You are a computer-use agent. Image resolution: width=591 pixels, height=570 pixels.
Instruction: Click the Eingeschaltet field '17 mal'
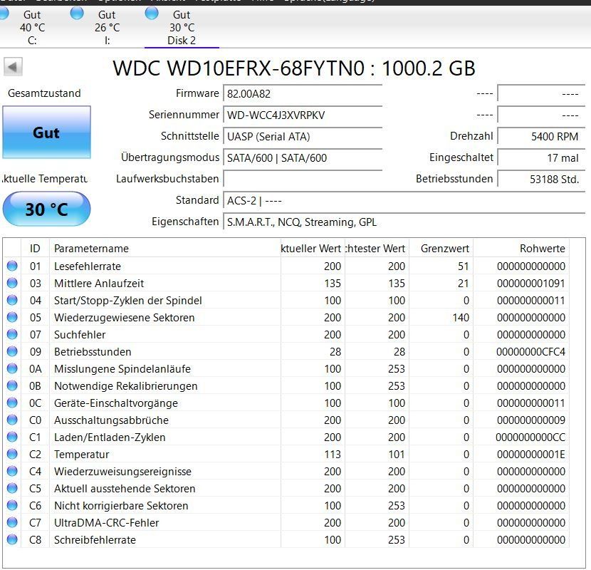tap(541, 157)
